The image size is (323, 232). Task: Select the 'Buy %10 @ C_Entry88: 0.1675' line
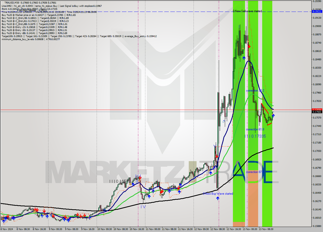[34, 24]
